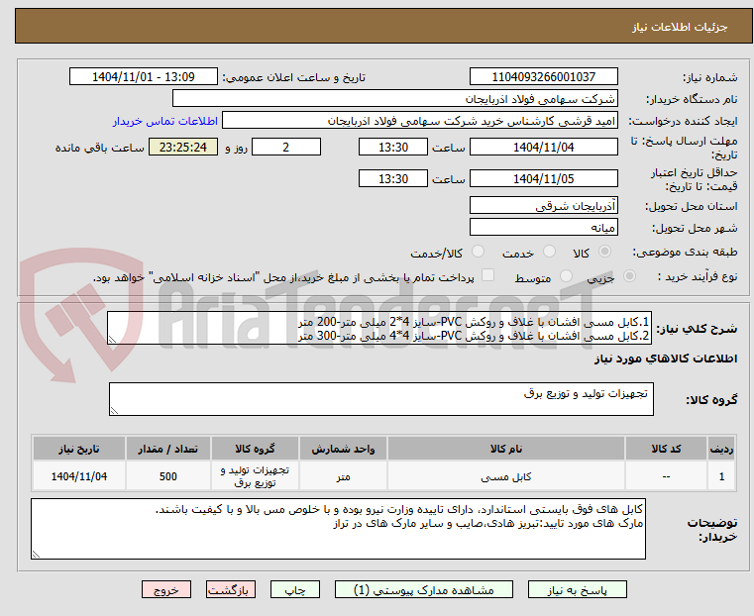
Task: Click the شرح کلی نیاز text area
Action: (379, 328)
